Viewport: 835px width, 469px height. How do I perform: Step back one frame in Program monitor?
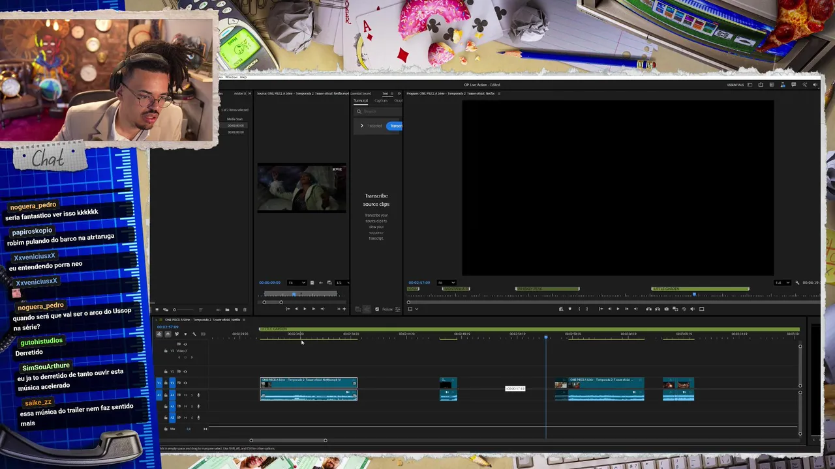tap(609, 309)
